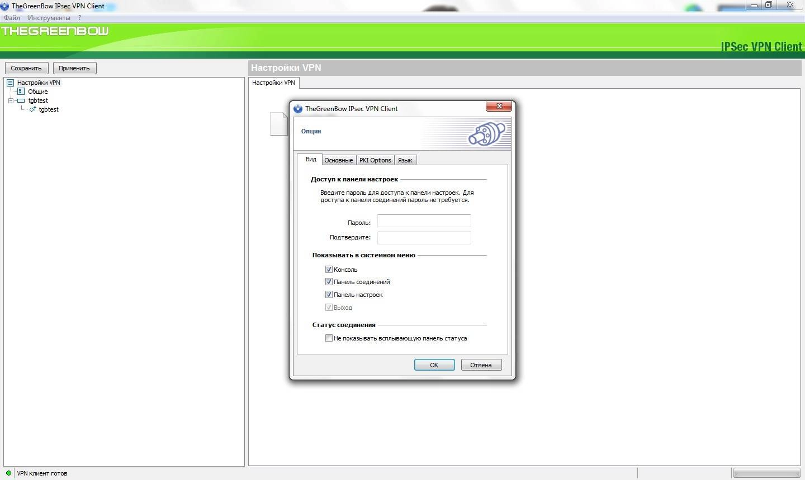Click the Применить button

(x=74, y=68)
